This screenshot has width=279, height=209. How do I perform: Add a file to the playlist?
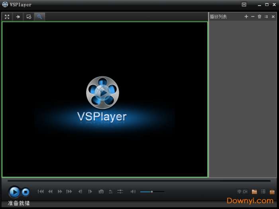[246, 17]
